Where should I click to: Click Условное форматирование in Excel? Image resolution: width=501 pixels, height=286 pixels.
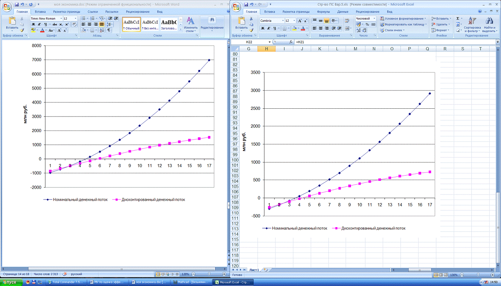point(403,18)
